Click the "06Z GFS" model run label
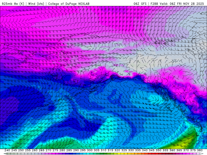207x155 pixels. point(140,4)
